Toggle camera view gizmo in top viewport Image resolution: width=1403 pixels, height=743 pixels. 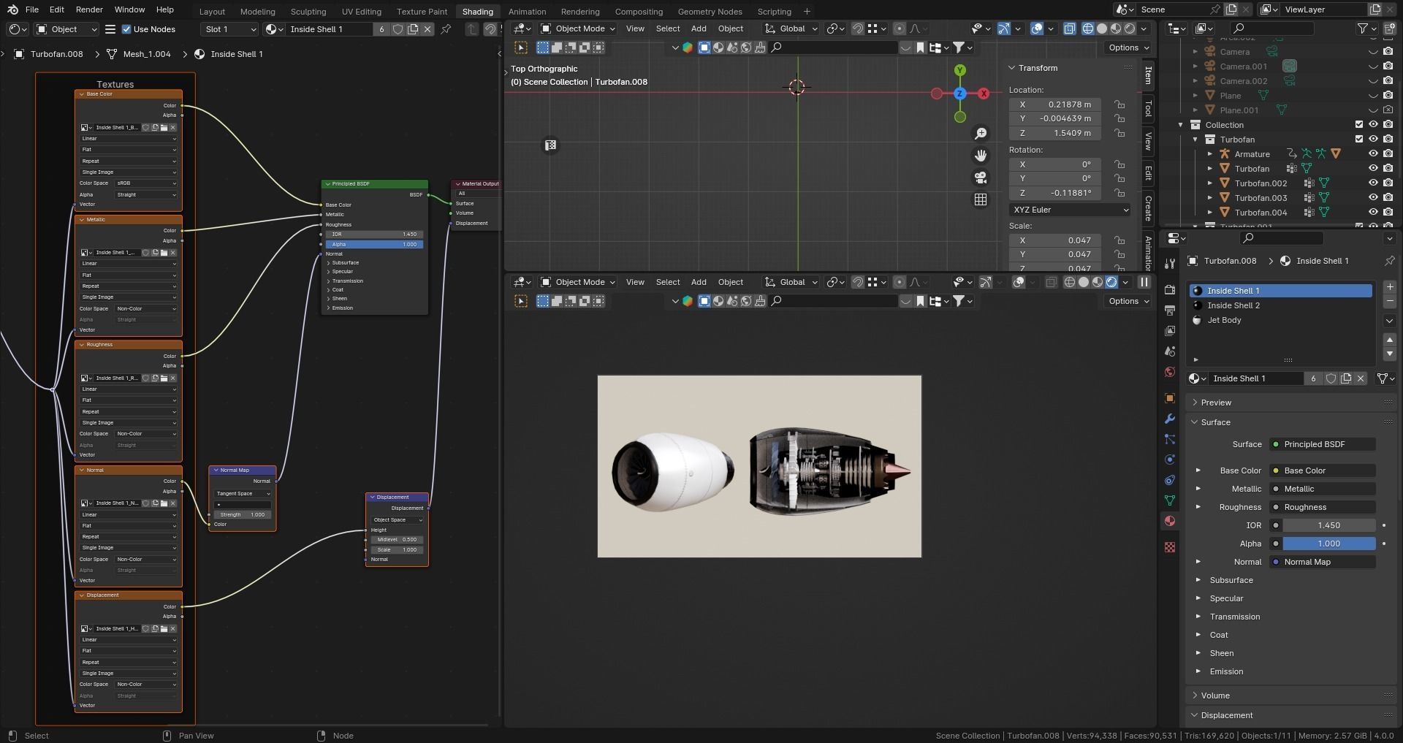981,178
